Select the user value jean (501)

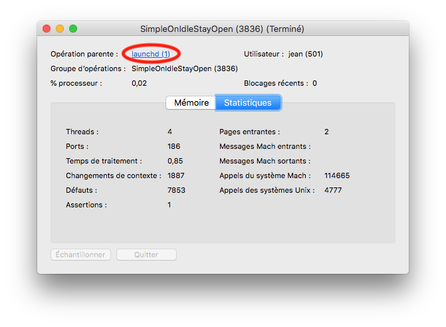[x=306, y=54]
